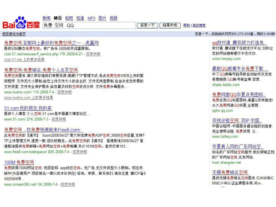Open sidebar ad 华夏商人网的广东网站空..
This screenshot has width=276, height=207.
(238, 146)
